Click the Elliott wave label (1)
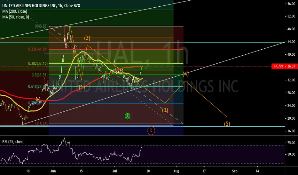The height and width of the screenshot is (175, 298). tap(82, 87)
